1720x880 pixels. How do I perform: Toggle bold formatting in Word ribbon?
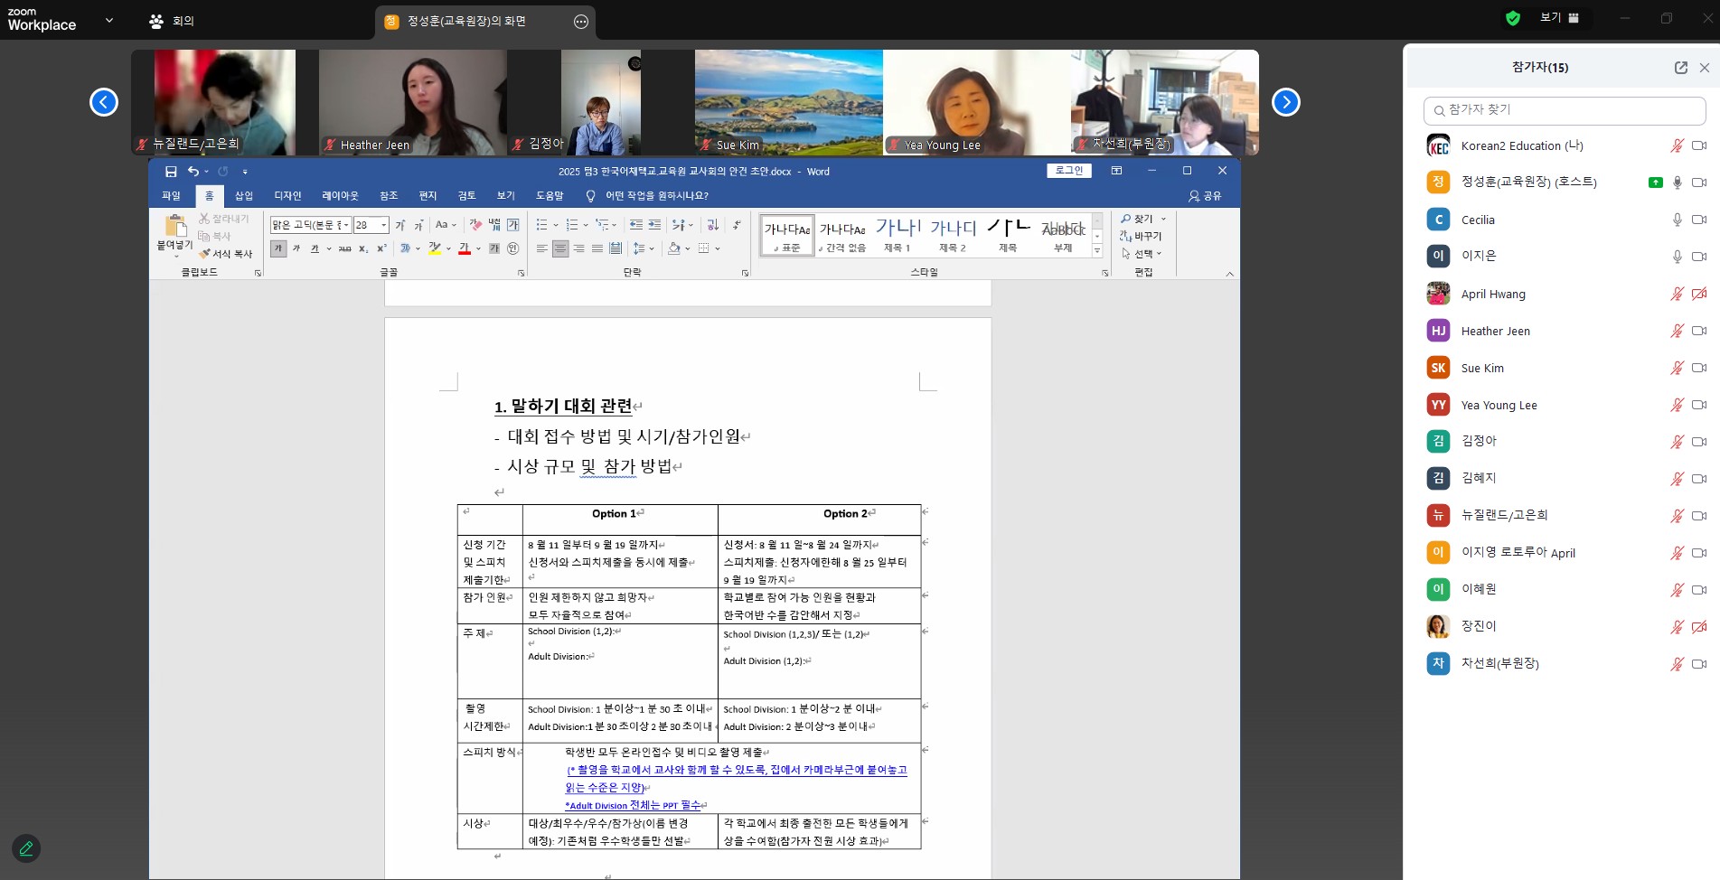tap(278, 248)
